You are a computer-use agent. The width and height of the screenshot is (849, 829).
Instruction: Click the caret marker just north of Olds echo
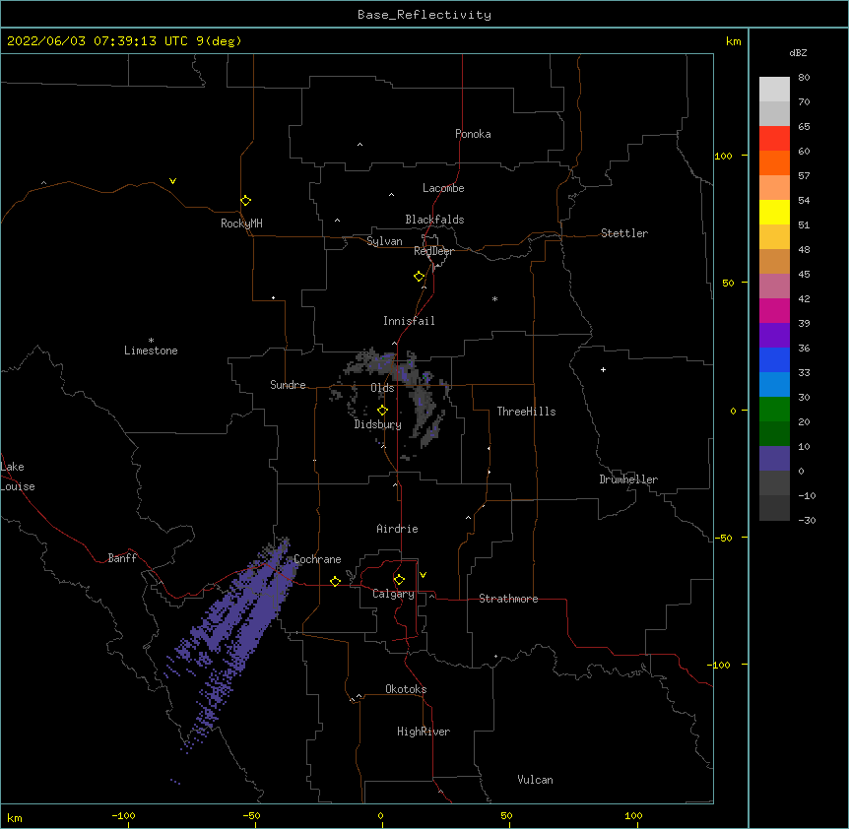394,343
